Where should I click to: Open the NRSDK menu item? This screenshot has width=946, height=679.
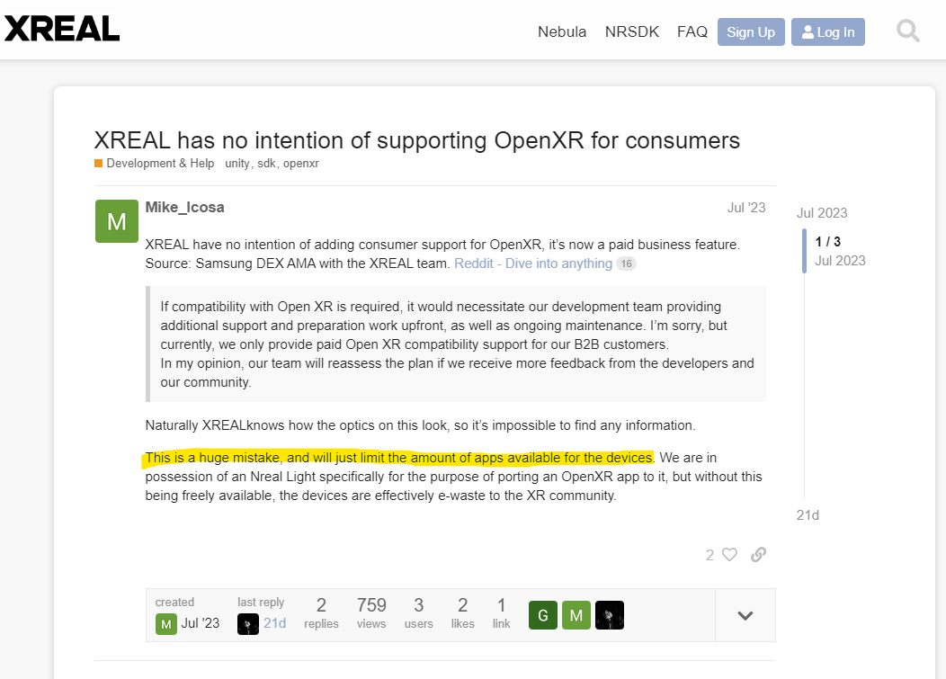point(631,32)
